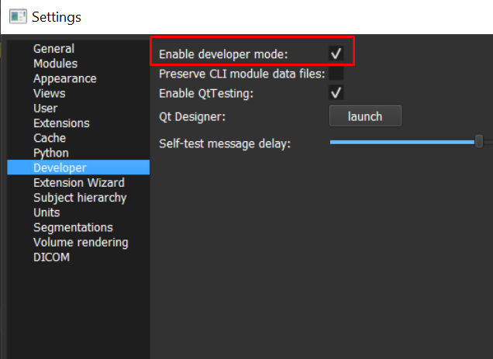
Task: Select the highlighted Developer entry
Action: (x=60, y=167)
